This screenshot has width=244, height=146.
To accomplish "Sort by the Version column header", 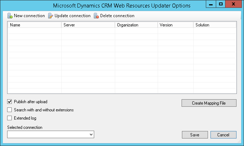I will point(176,25).
